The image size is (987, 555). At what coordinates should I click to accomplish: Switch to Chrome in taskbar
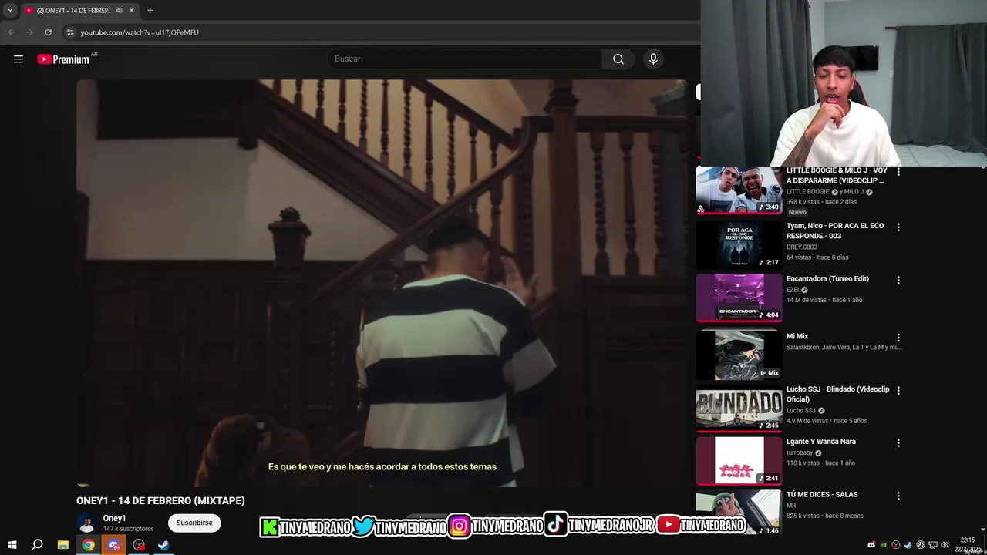(89, 545)
